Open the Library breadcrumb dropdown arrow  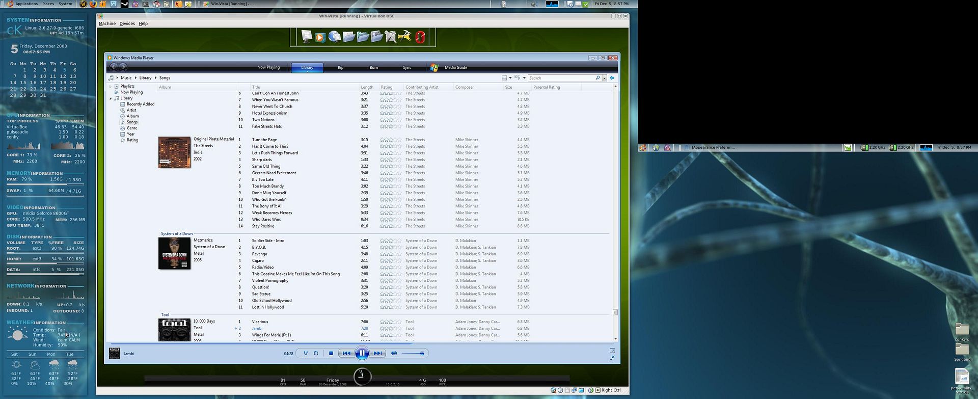155,78
